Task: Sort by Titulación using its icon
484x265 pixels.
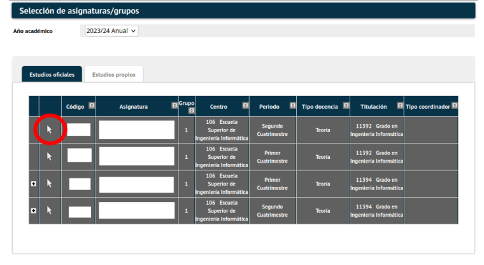Action: 400,105
